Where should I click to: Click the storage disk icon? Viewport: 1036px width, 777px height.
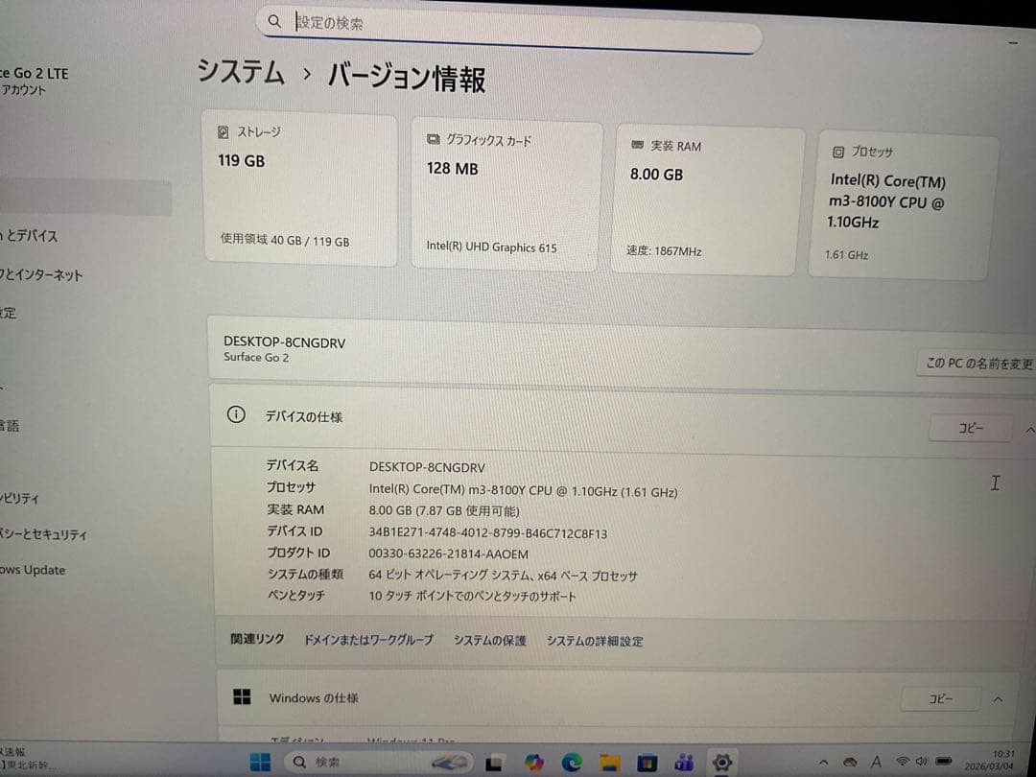(x=224, y=132)
